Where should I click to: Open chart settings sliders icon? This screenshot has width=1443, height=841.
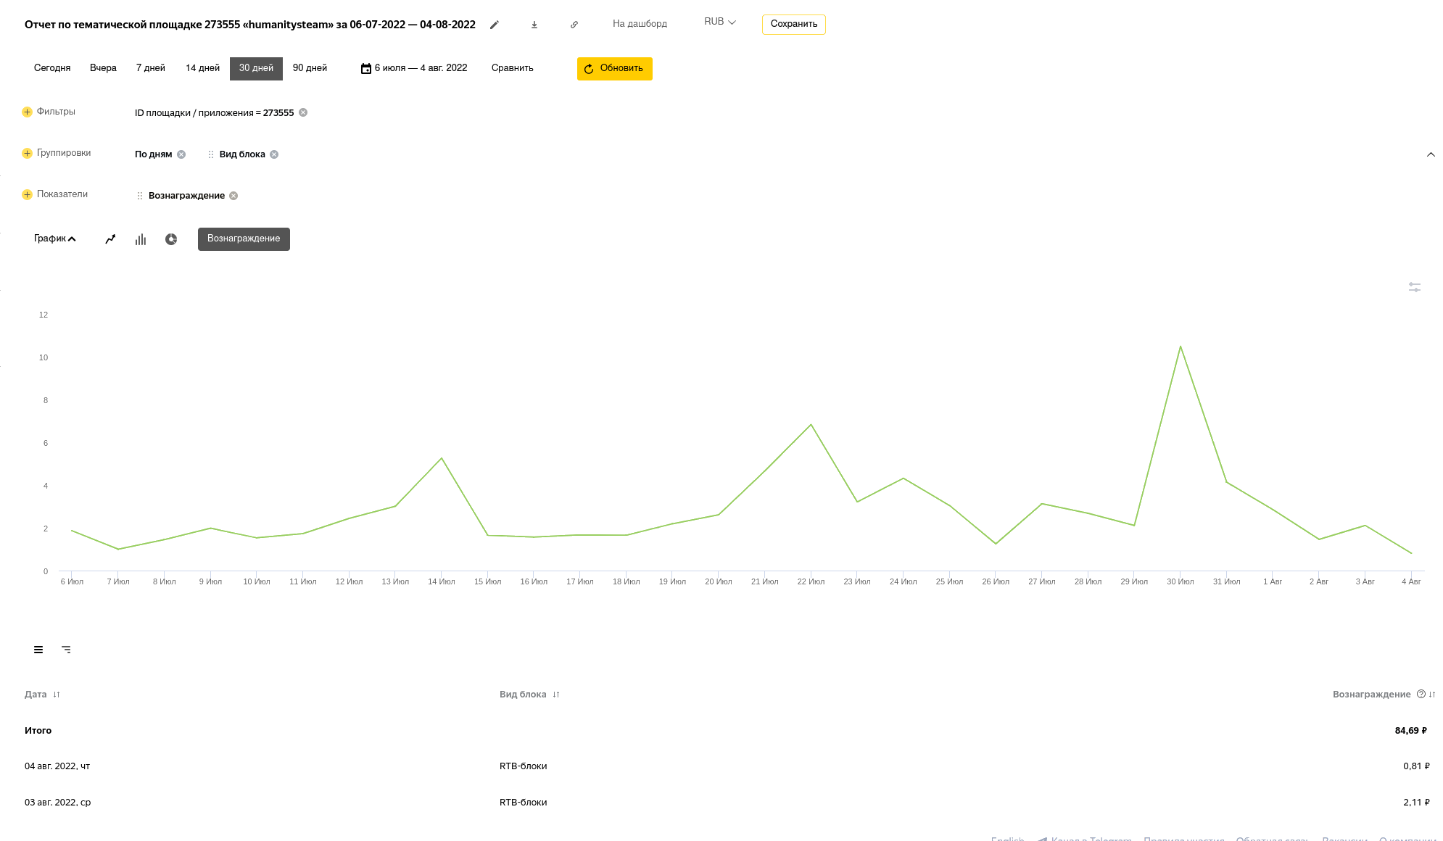(x=1414, y=288)
